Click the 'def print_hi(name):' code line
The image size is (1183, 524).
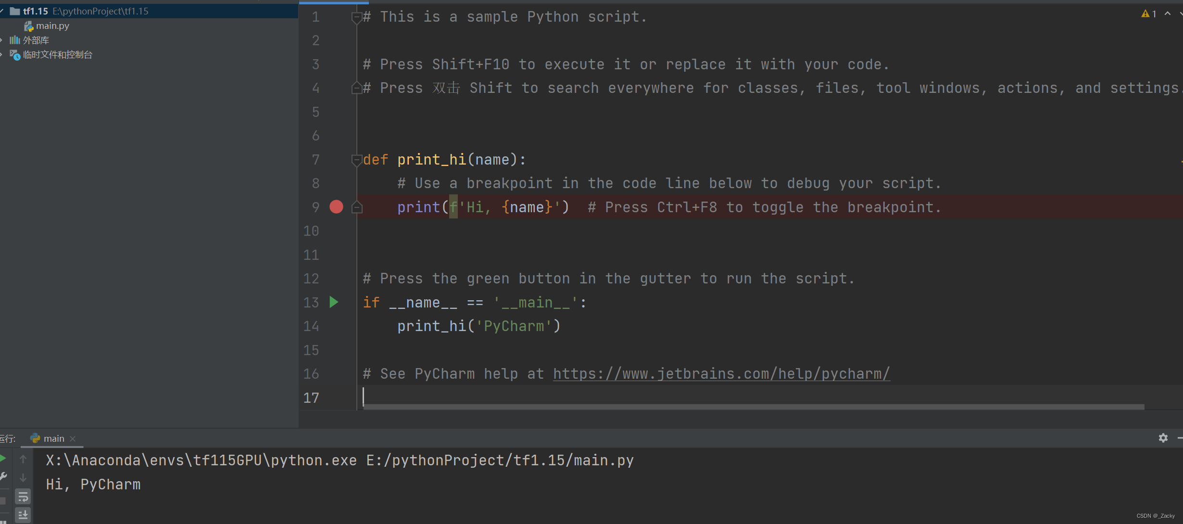point(445,160)
